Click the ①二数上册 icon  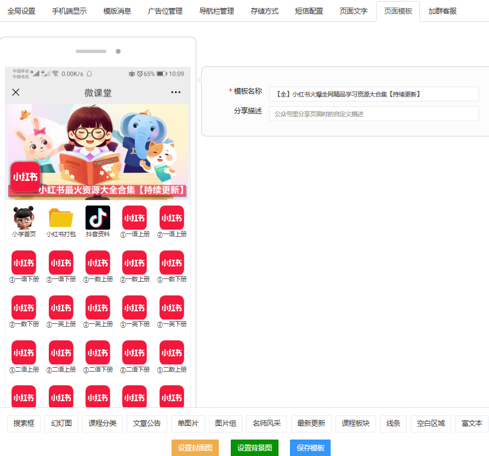172,353
